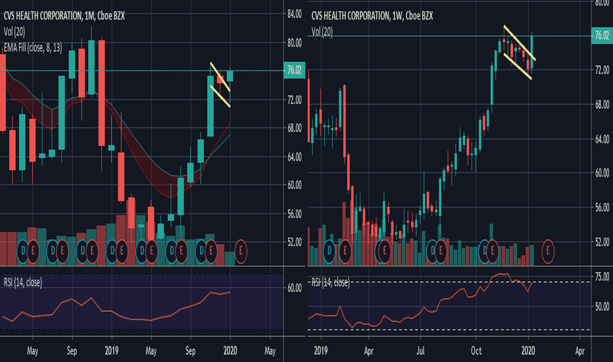Select the upcoming earnings E marker on monthly chart

[x=241, y=251]
